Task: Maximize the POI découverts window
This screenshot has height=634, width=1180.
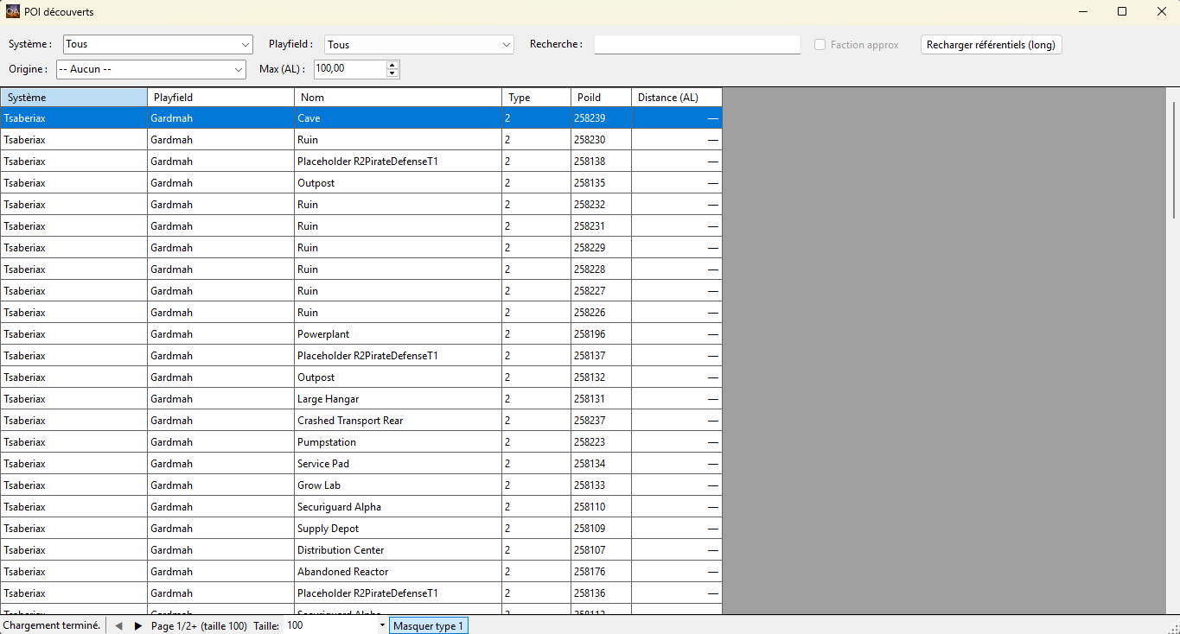Action: (x=1121, y=12)
